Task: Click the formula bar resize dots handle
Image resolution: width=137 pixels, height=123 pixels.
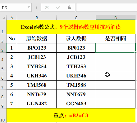Action: coord(36,7)
